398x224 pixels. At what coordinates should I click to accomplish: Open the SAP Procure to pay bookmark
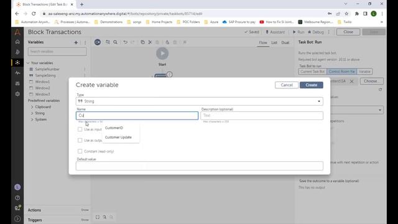pyautogui.click(x=239, y=22)
